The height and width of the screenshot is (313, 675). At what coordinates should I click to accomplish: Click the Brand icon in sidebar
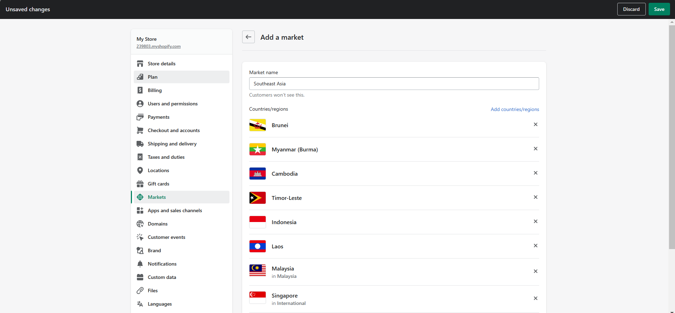pos(140,250)
